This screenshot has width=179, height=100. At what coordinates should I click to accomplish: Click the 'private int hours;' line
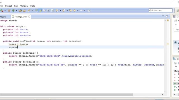point(16,29)
